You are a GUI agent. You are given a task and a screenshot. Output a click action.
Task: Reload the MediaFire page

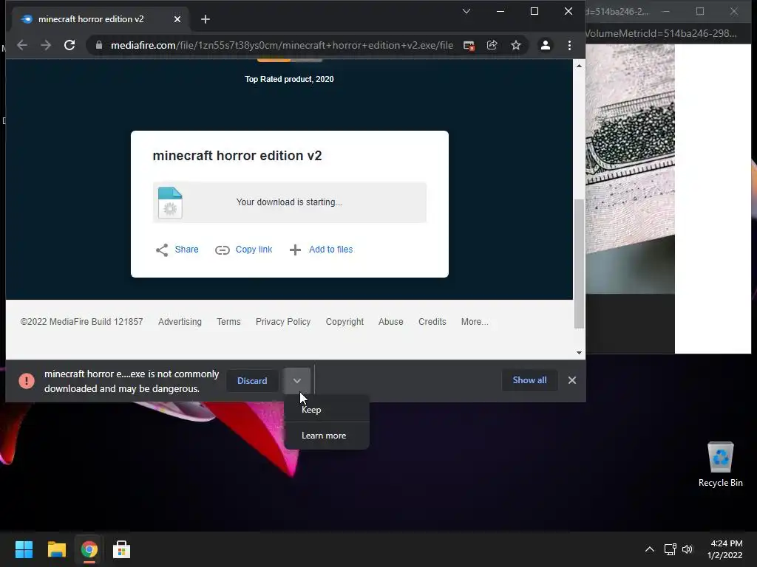pos(69,45)
